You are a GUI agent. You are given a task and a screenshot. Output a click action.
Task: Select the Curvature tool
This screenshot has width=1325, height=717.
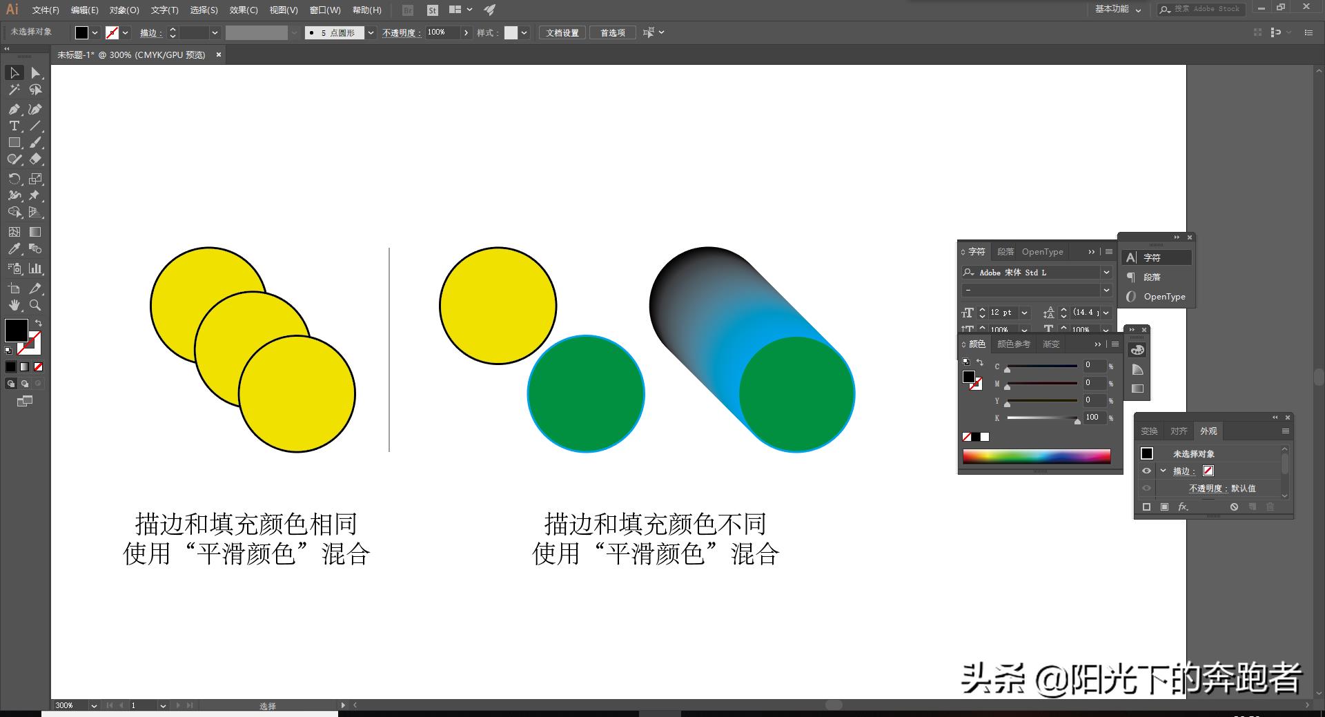[x=35, y=109]
